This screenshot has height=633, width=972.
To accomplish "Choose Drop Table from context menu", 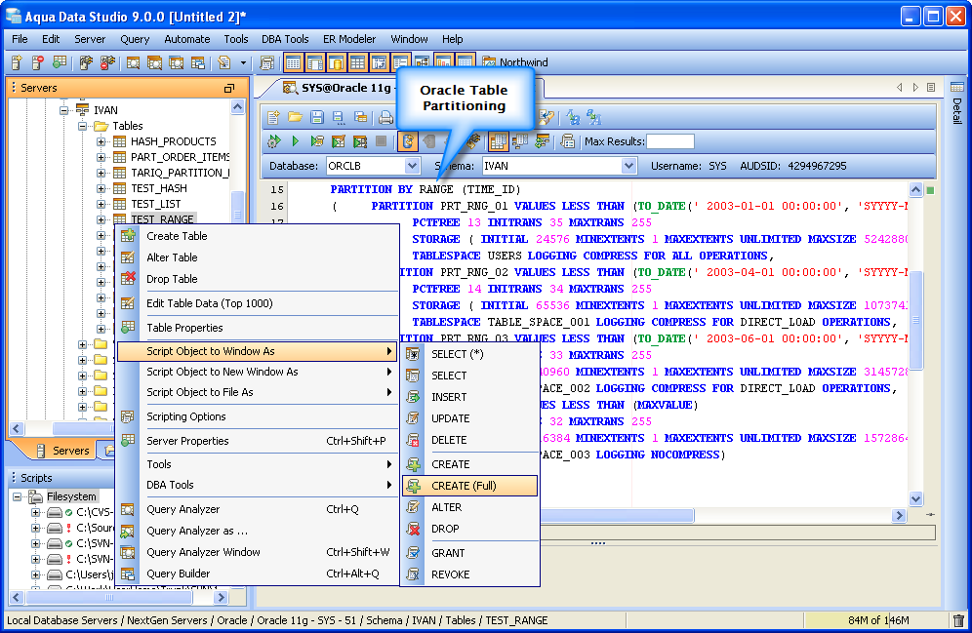I will point(258,279).
